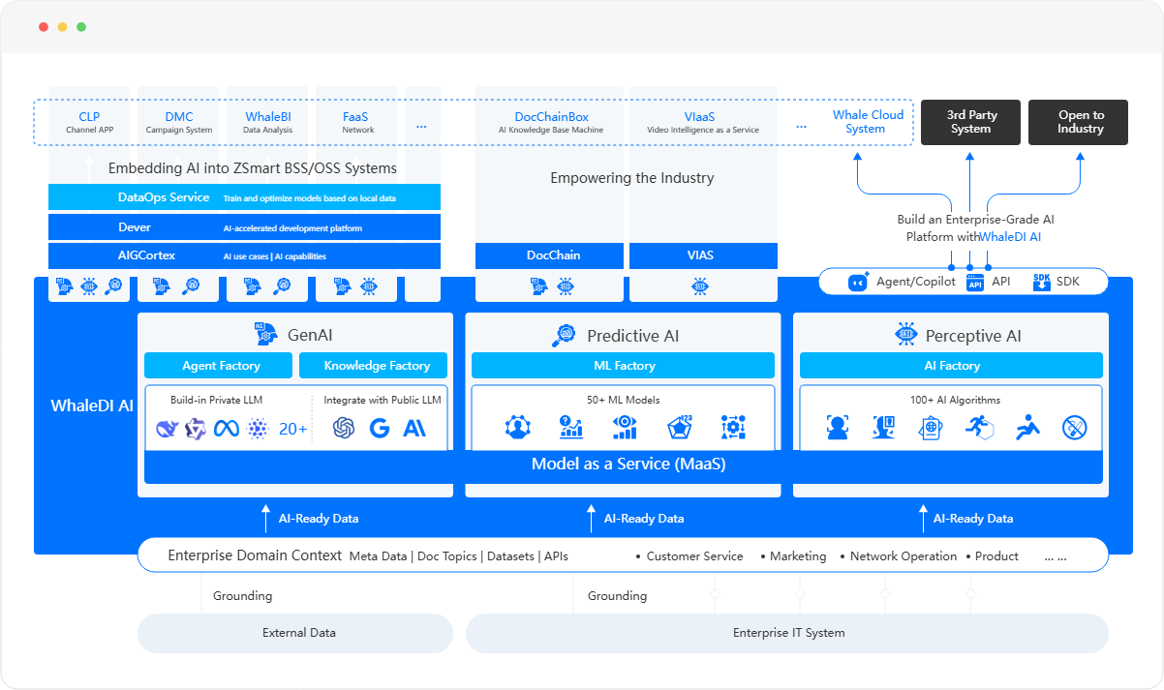The height and width of the screenshot is (690, 1164).
Task: Click the 50+ ML Models label
Action: pos(623,400)
